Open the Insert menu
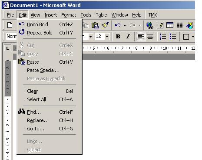202x160 pixels. 51,15
